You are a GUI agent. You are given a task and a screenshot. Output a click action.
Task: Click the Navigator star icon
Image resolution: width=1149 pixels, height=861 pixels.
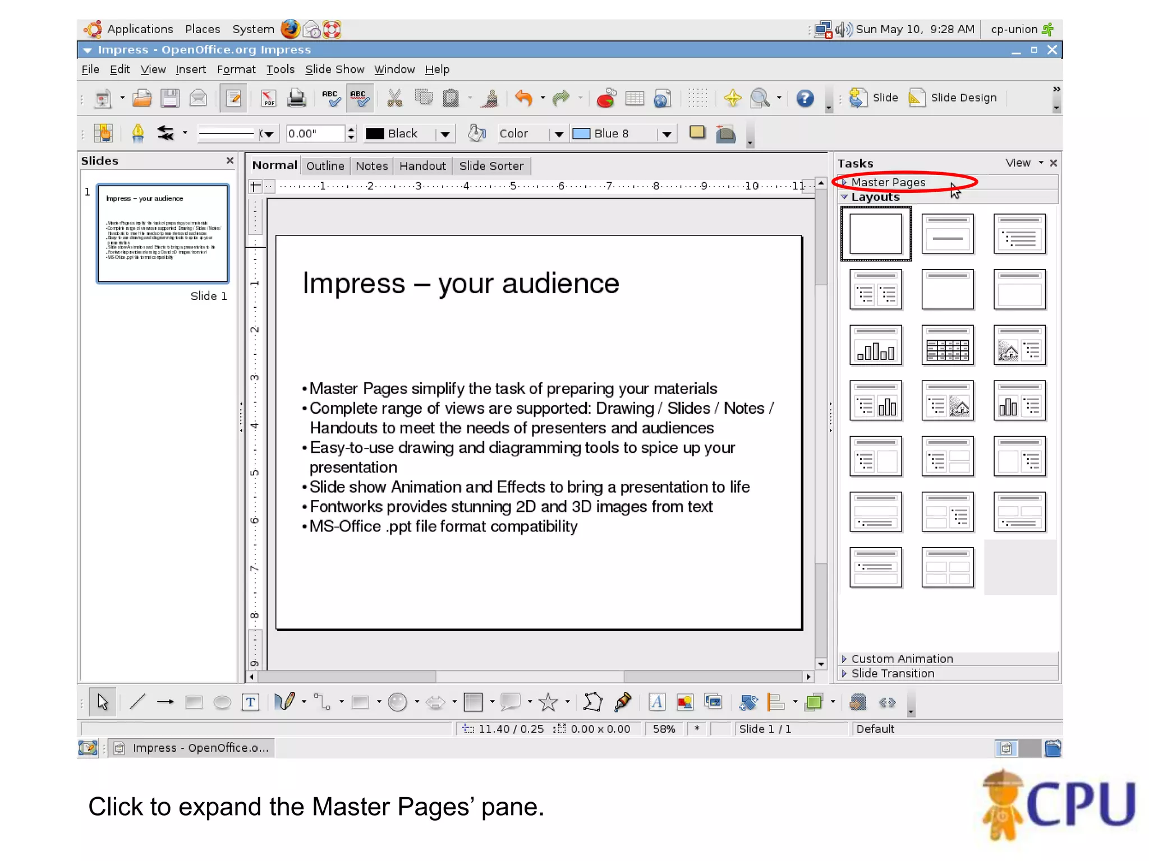coord(732,99)
